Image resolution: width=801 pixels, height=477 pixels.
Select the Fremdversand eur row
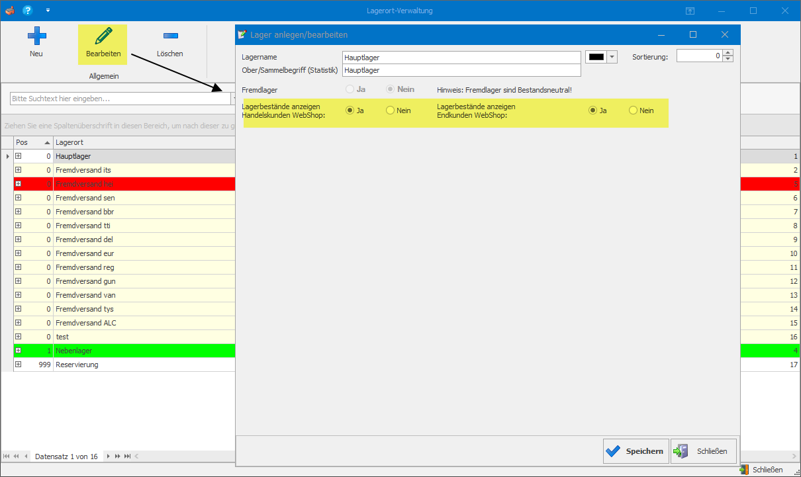point(124,253)
